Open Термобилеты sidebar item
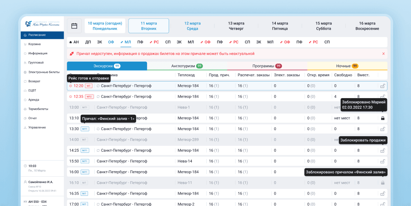411x206 pixels. pyautogui.click(x=38, y=109)
